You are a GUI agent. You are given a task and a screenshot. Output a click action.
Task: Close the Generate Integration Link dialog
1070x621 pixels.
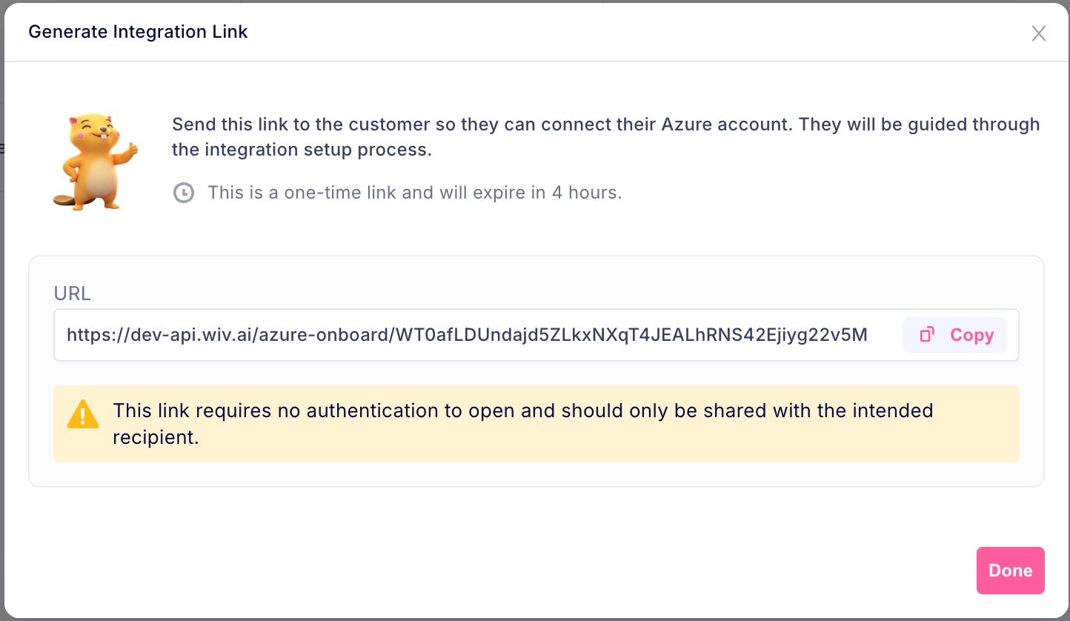(1039, 33)
